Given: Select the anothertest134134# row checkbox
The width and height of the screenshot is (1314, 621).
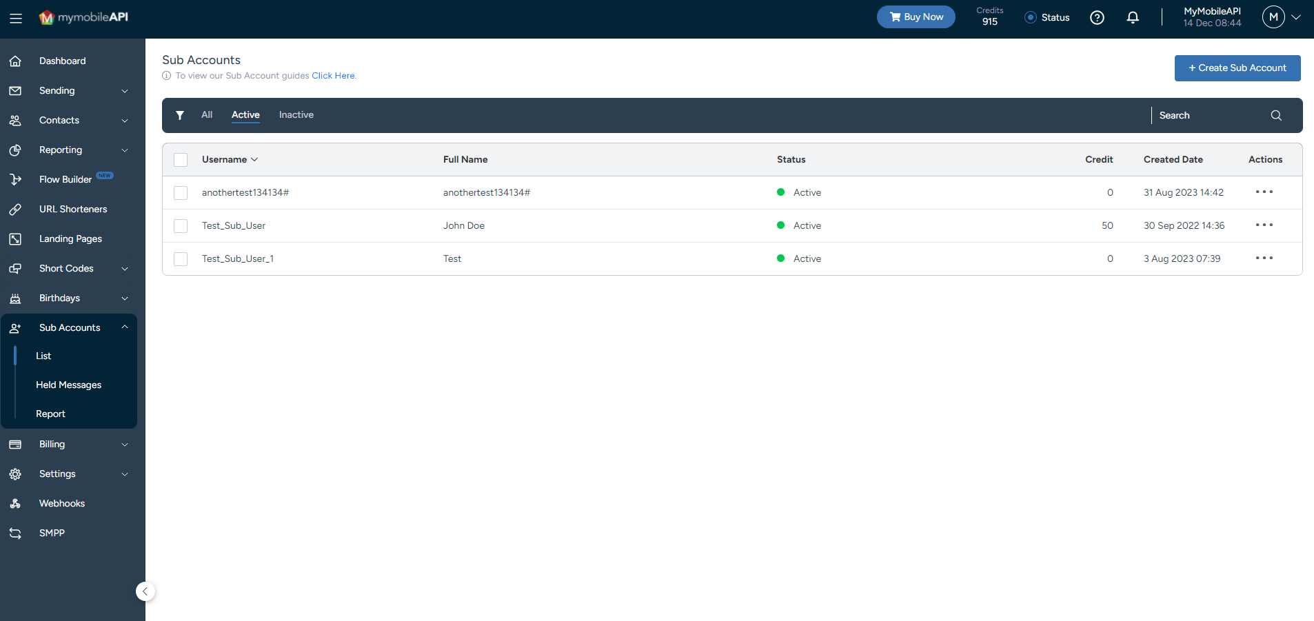Looking at the screenshot, I should (181, 193).
